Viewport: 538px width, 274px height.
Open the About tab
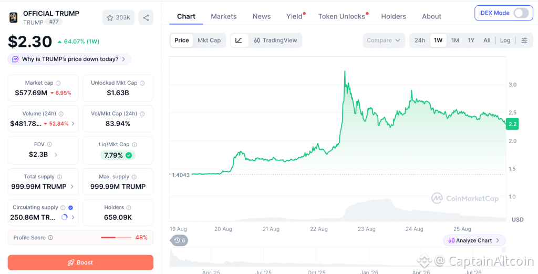[432, 16]
